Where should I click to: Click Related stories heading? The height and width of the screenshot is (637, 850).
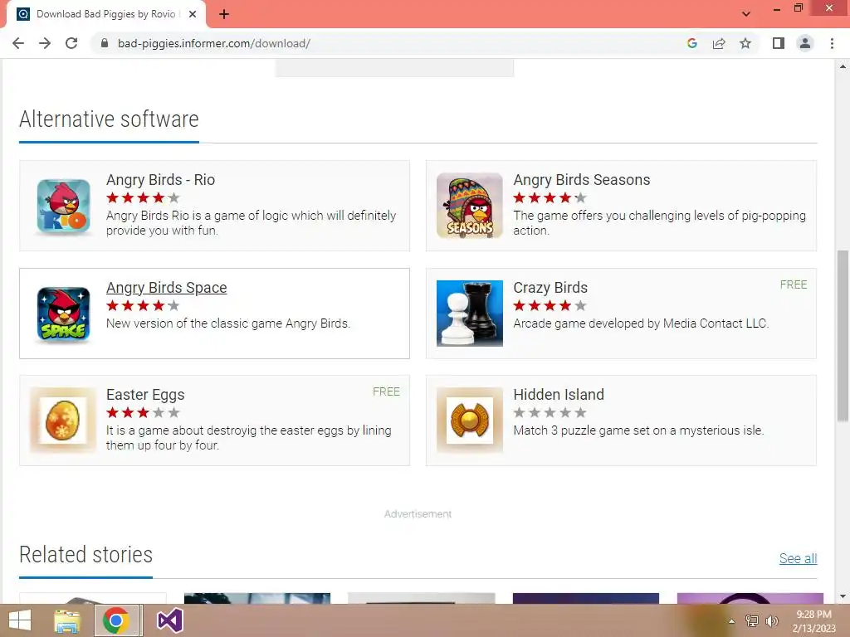tap(85, 555)
